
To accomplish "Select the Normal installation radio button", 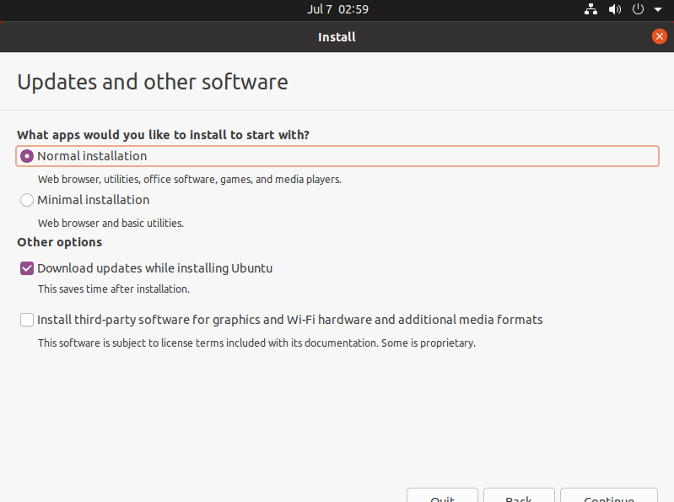I will coord(27,156).
